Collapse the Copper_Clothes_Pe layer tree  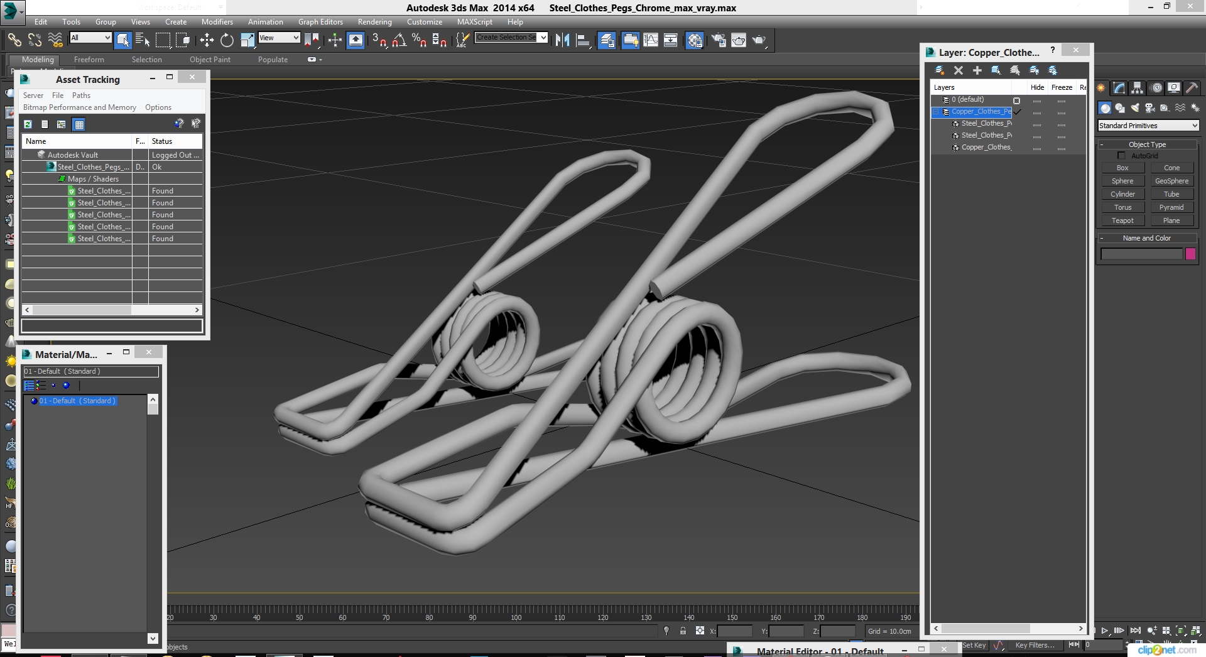point(935,112)
